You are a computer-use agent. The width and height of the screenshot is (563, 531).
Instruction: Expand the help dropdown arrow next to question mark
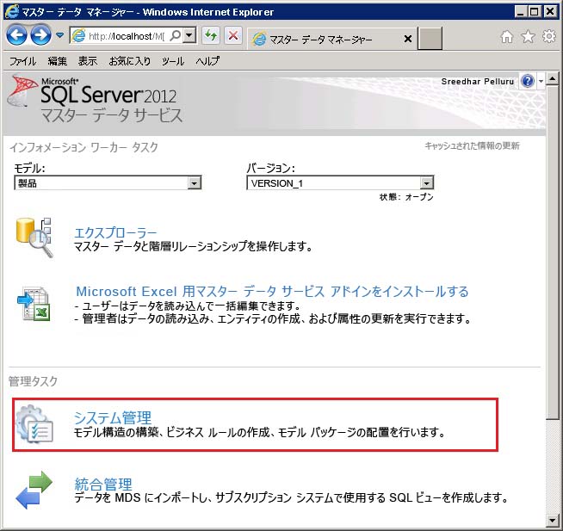coord(541,82)
